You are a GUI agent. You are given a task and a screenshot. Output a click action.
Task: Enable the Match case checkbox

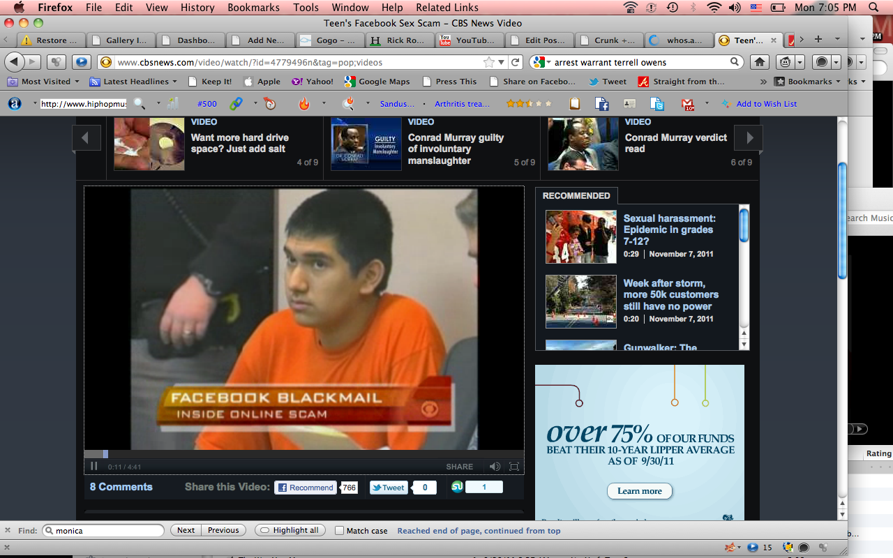pos(340,530)
